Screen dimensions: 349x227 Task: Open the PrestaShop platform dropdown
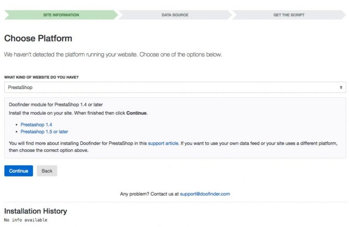174,87
